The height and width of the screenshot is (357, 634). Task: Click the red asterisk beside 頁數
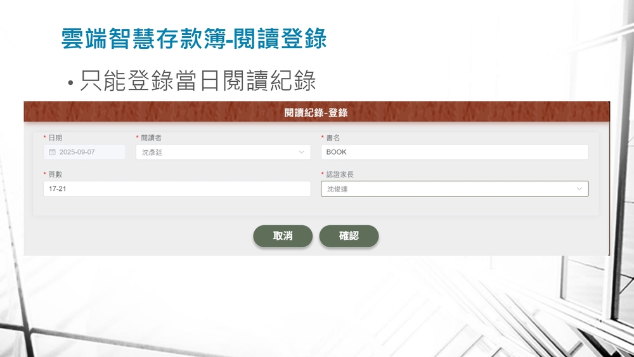click(x=44, y=175)
